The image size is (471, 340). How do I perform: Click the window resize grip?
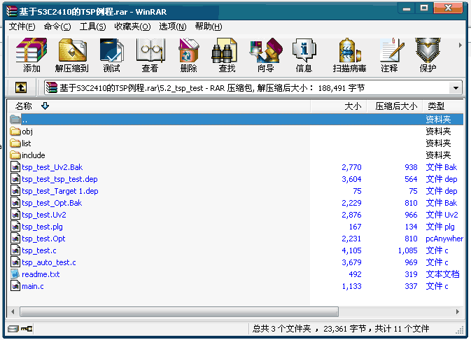pos(460,330)
